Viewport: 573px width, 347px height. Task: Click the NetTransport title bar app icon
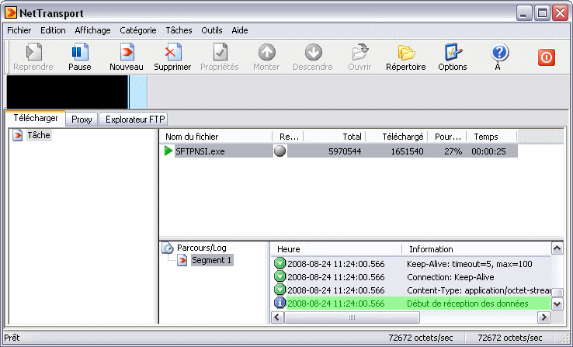click(x=11, y=12)
